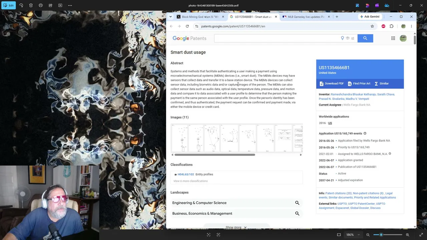Click the H04L63/102 classification link
Viewport: 427px width, 240px height.
186,174
